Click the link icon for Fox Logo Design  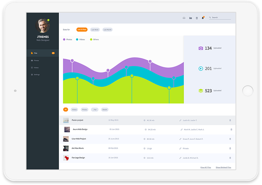180,158
